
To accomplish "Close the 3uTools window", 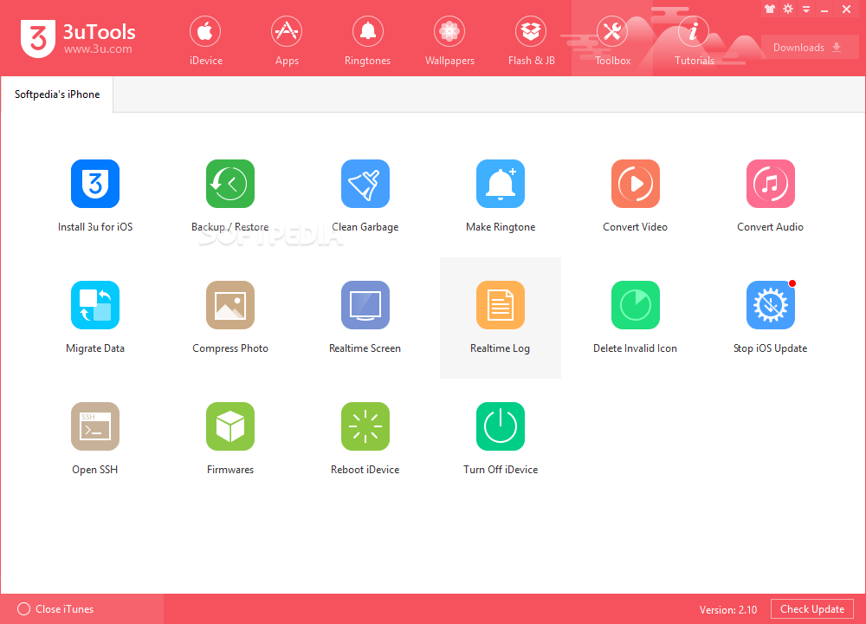I will tap(846, 9).
